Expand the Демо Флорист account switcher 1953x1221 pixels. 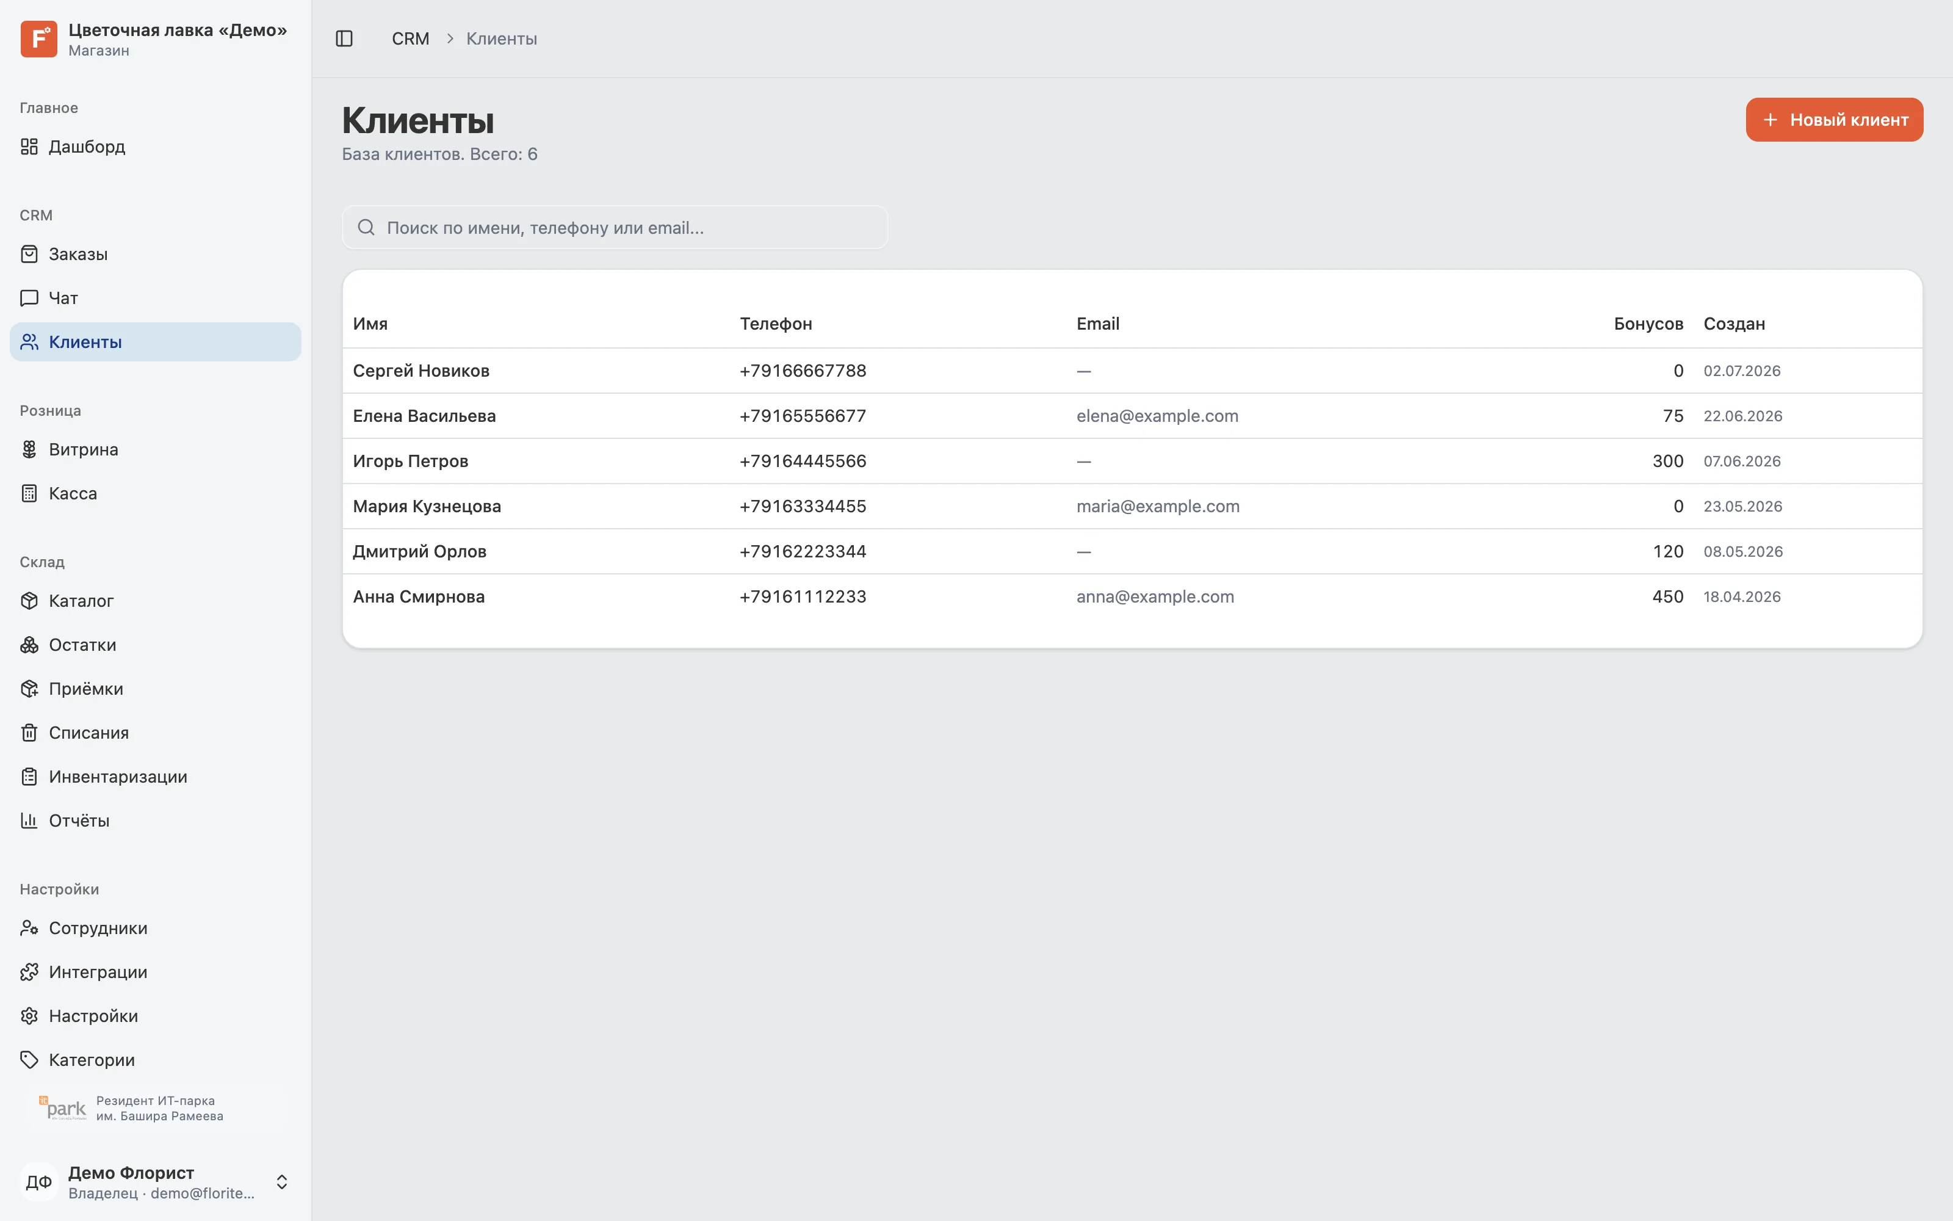281,1183
